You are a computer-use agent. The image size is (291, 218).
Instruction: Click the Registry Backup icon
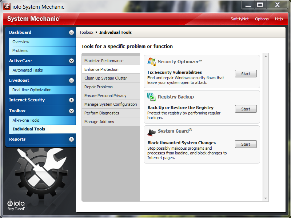click(152, 97)
